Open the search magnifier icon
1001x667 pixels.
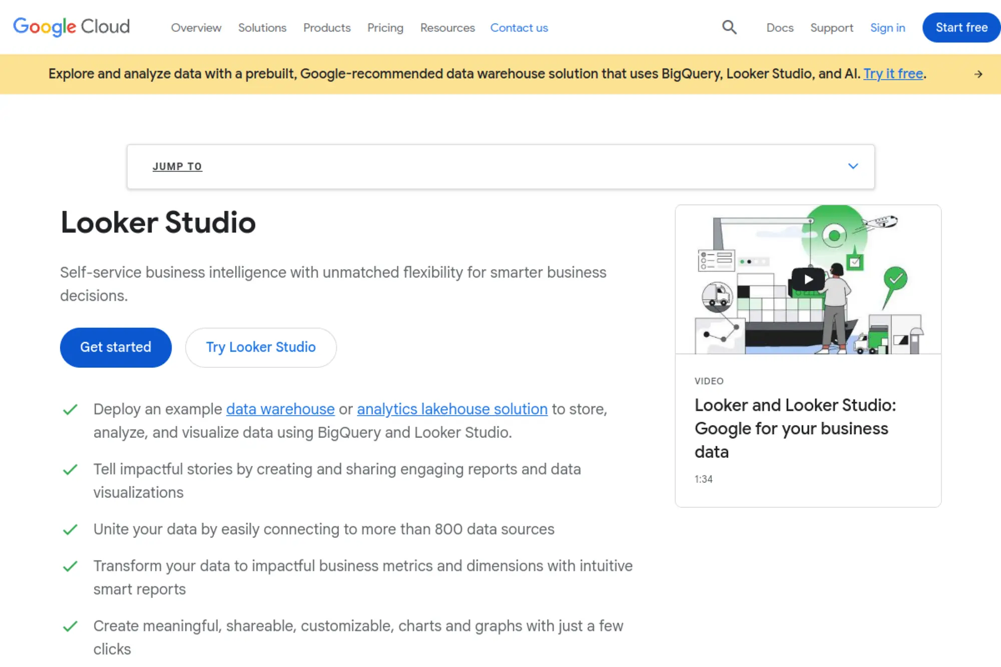click(x=729, y=27)
